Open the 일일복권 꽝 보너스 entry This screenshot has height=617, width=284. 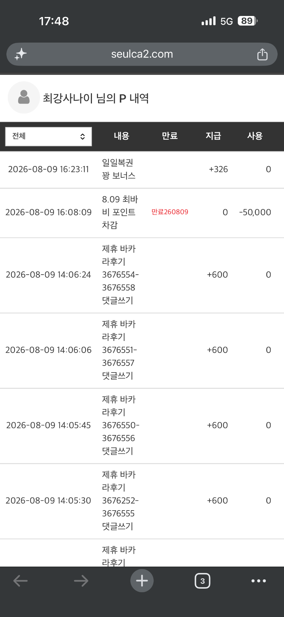pyautogui.click(x=119, y=169)
